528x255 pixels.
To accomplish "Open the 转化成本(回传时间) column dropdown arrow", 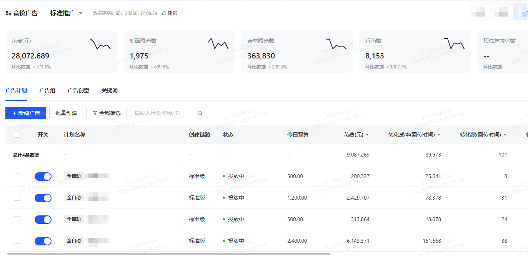I will [439, 135].
